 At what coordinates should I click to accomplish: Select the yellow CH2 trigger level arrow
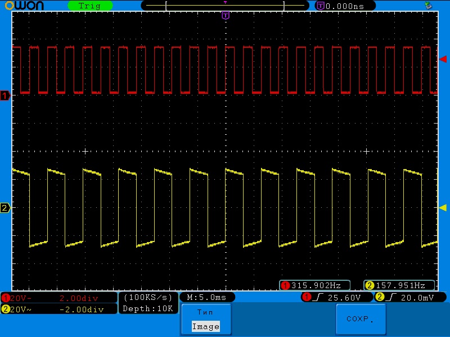[x=443, y=208]
